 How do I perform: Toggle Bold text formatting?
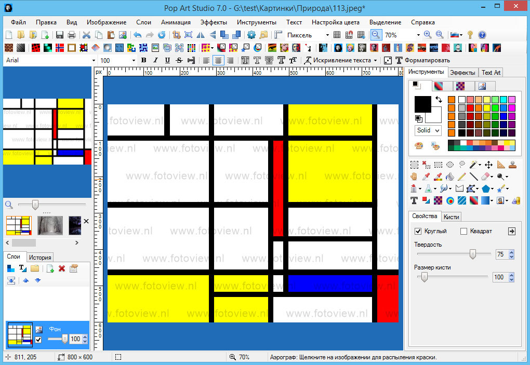143,60
